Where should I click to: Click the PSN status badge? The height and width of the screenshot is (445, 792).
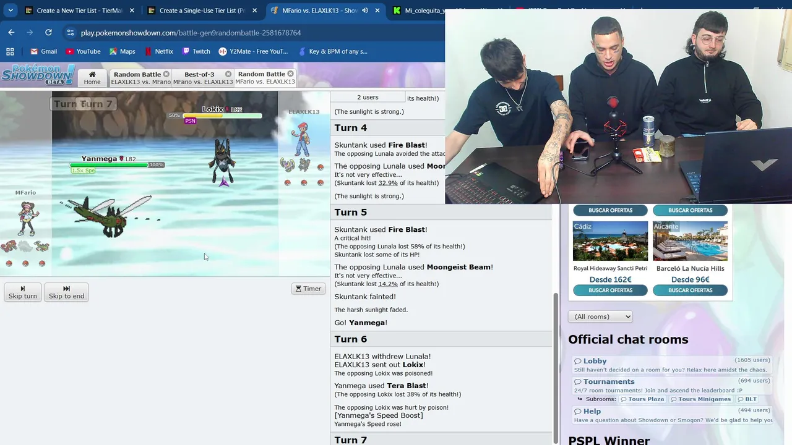[190, 121]
